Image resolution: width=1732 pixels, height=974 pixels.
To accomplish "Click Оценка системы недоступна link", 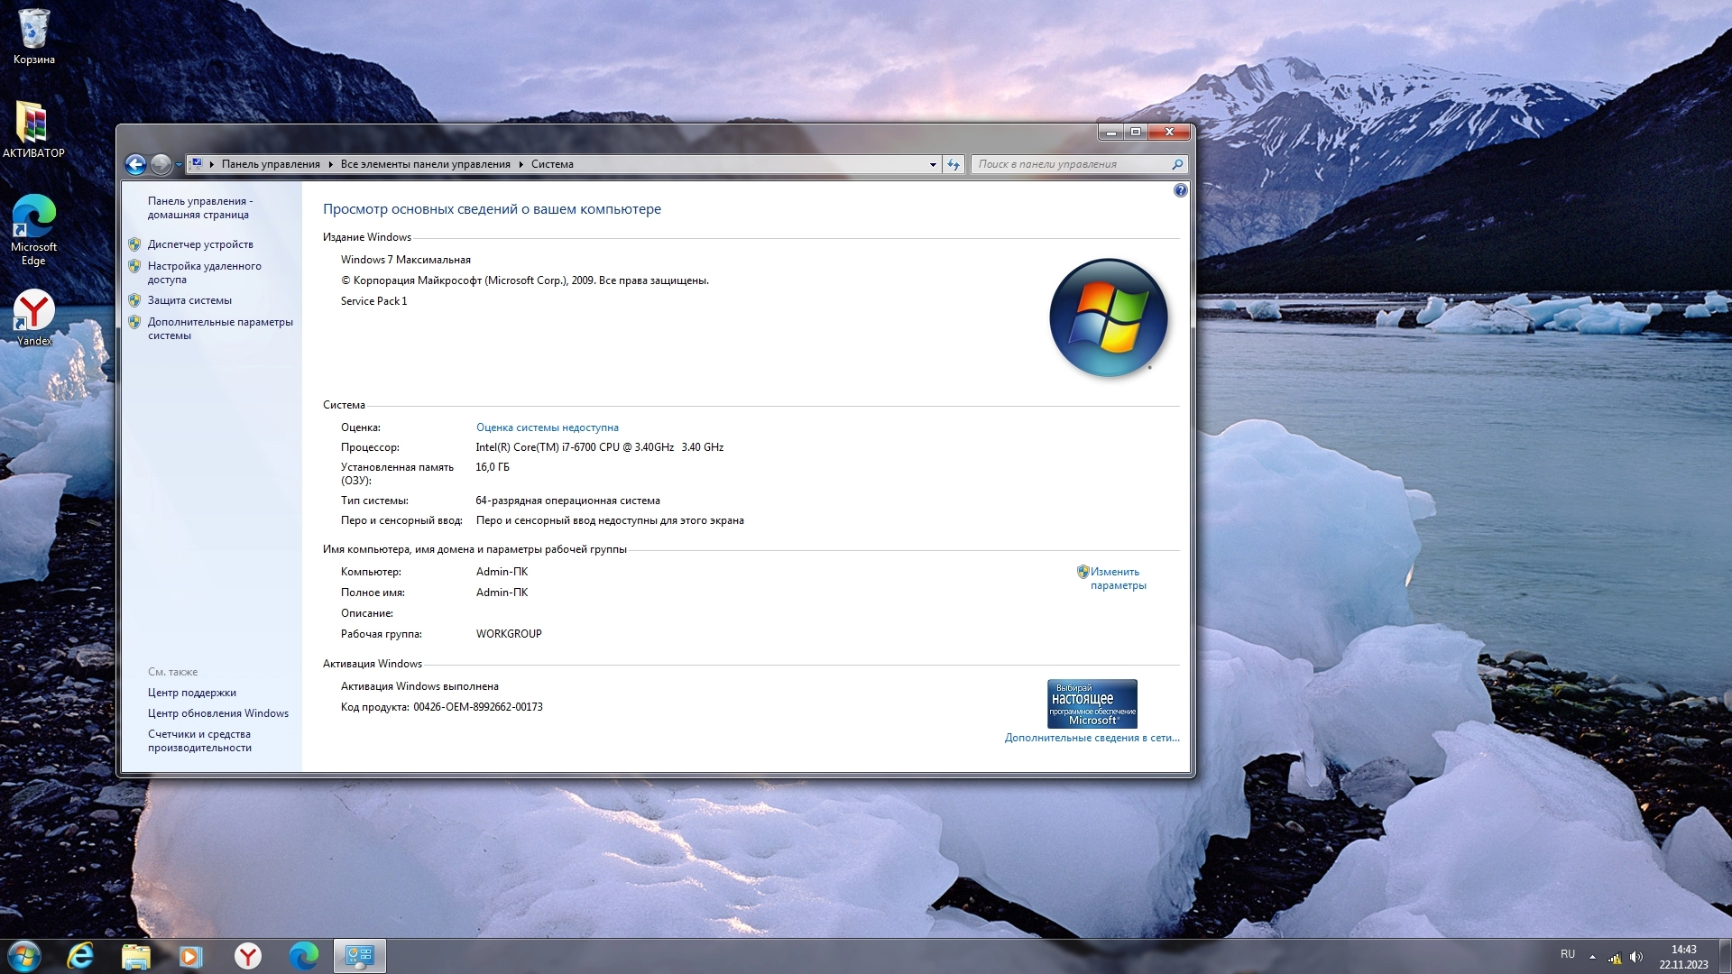I will pos(547,427).
